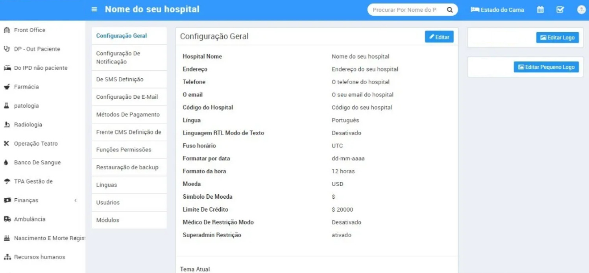Open Estado do Cama bed status
The width and height of the screenshot is (589, 273).
(x=498, y=10)
